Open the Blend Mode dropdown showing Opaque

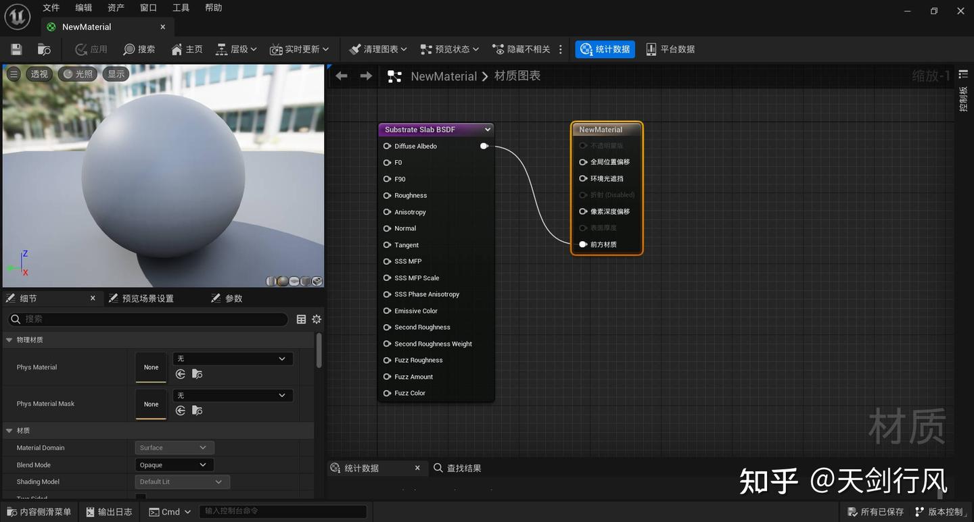click(174, 465)
